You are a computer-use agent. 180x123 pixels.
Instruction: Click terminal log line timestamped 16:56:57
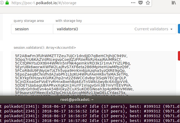coord(90,116)
